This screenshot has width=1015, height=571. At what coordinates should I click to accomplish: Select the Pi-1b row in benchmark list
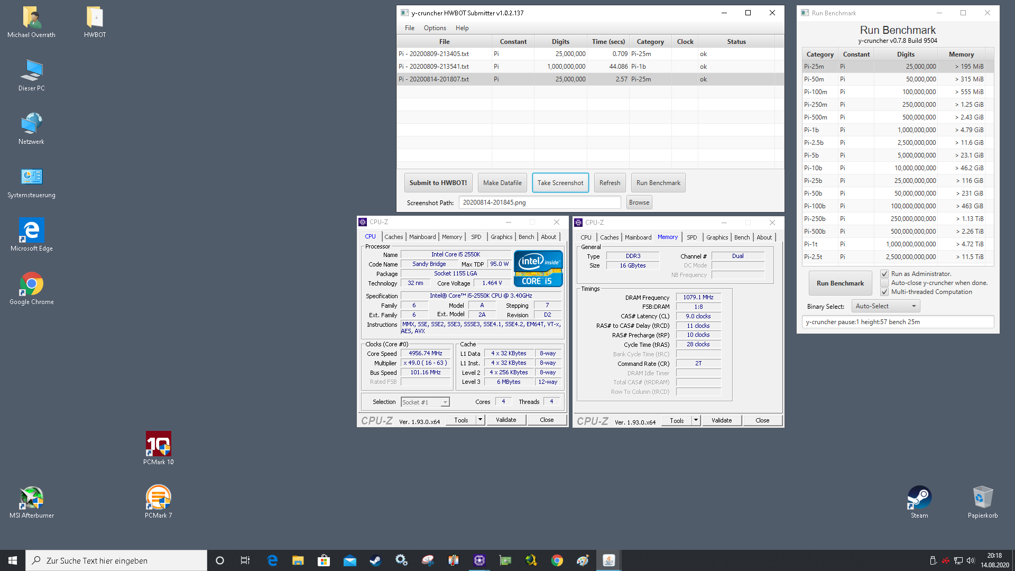[897, 130]
